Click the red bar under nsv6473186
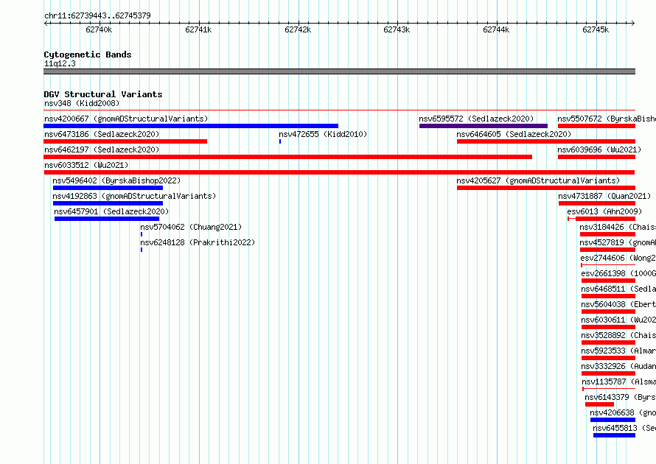Viewport: 656px width, 464px height. pyautogui.click(x=125, y=141)
